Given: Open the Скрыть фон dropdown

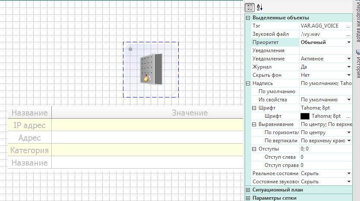Looking at the screenshot, I should [348, 75].
